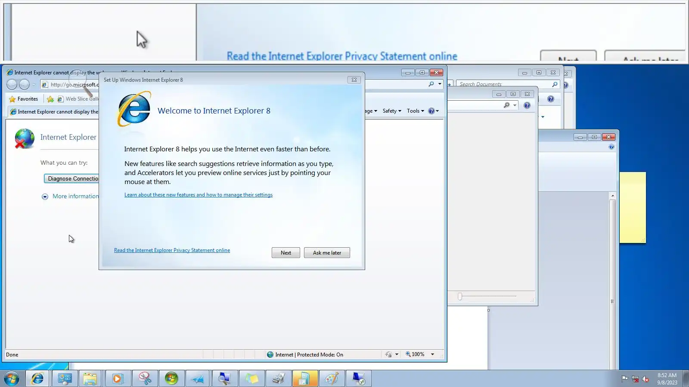Go forward with Internet Explorer Forward button

(x=25, y=85)
